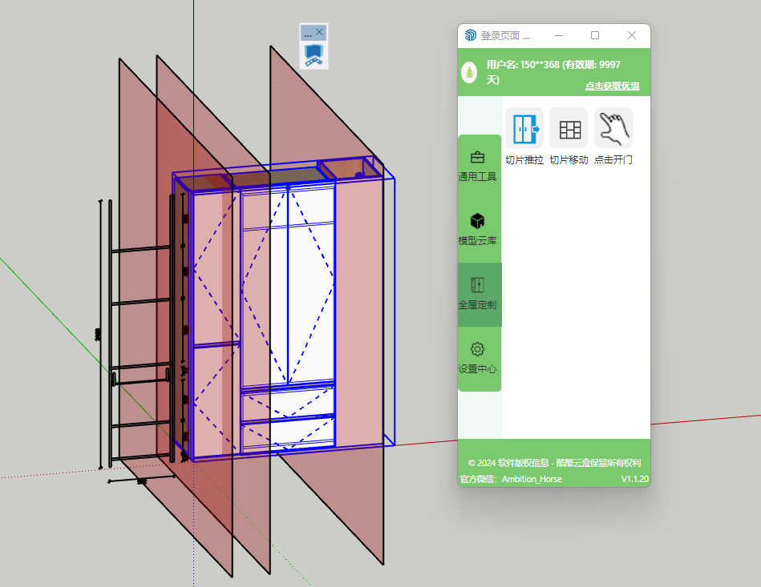Open the 设置中心 settings center tab

(x=478, y=358)
